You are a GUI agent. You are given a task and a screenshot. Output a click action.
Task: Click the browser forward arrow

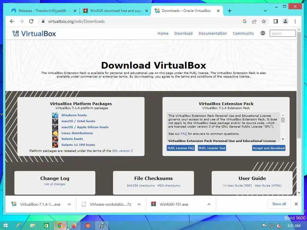click(x=22, y=21)
